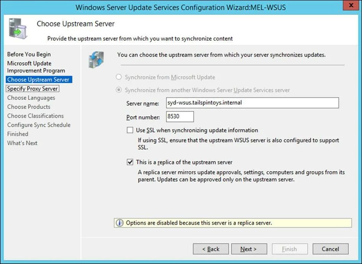Click 'Provide the upstream server' subtitle text
The width and height of the screenshot is (362, 264).
[x=140, y=39]
